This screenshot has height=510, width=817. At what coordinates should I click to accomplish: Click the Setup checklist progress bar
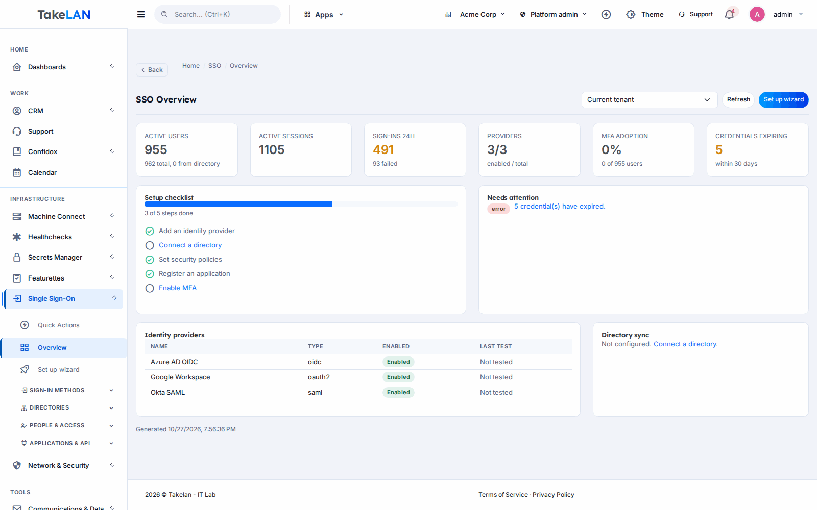[x=301, y=204]
